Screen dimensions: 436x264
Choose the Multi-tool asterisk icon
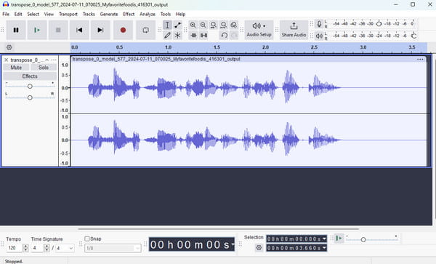point(177,36)
